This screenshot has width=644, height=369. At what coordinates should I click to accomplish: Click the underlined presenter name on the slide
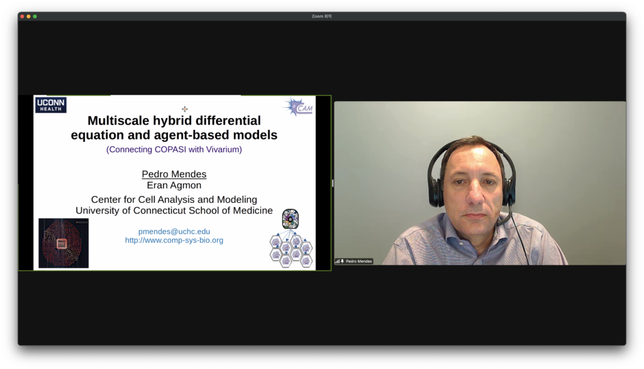[174, 174]
